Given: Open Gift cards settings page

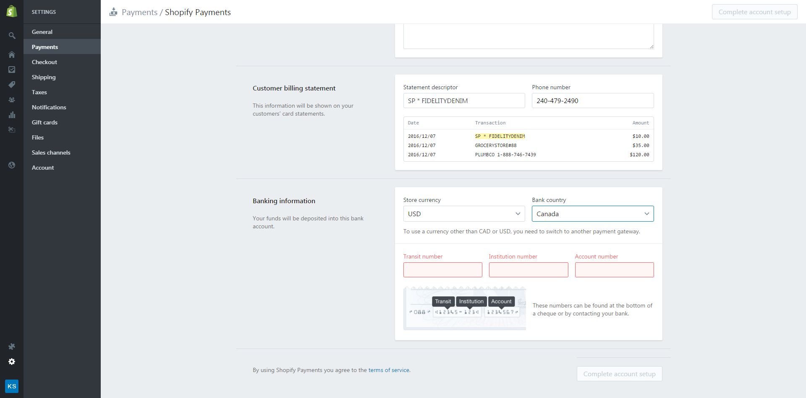Looking at the screenshot, I should click(44, 122).
